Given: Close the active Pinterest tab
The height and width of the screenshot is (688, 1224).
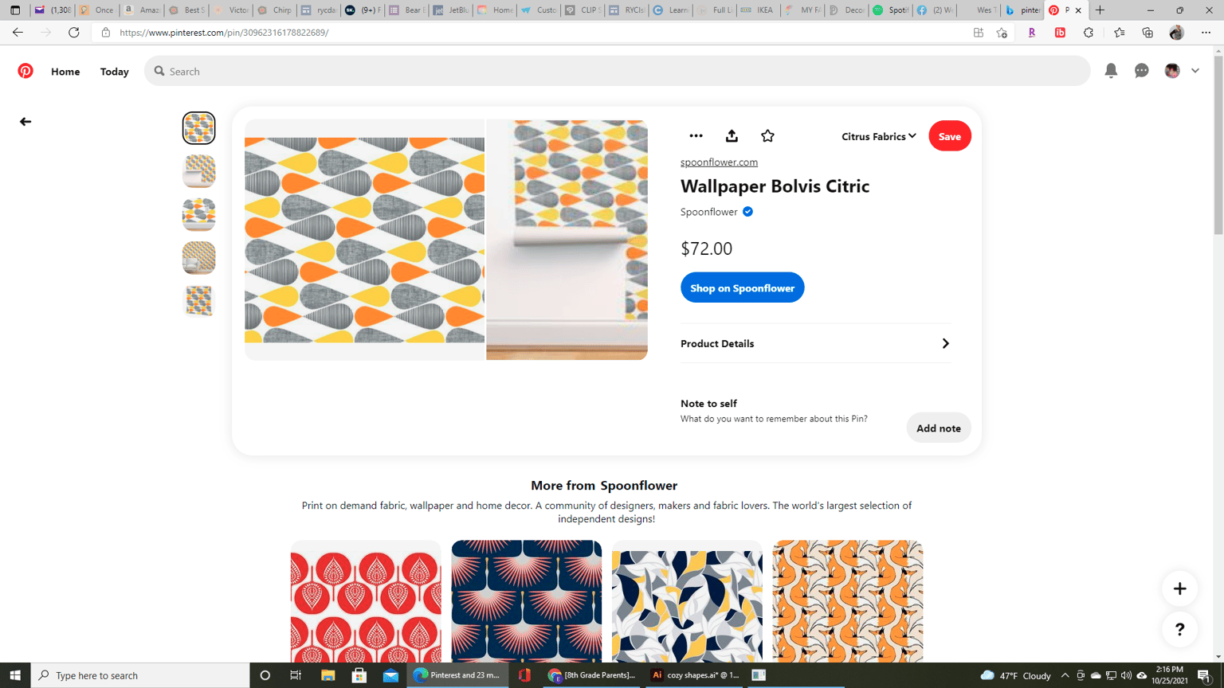Looking at the screenshot, I should click(x=1078, y=10).
